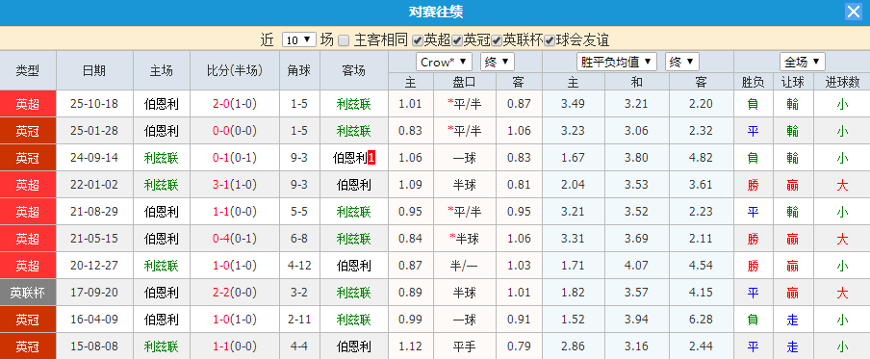Click 伯恩利 home team in 25-01-28 row
Screen dimensions: 870x359
click(162, 131)
